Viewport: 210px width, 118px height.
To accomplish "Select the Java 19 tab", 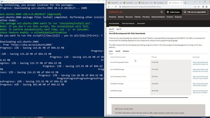I will pos(111,29).
